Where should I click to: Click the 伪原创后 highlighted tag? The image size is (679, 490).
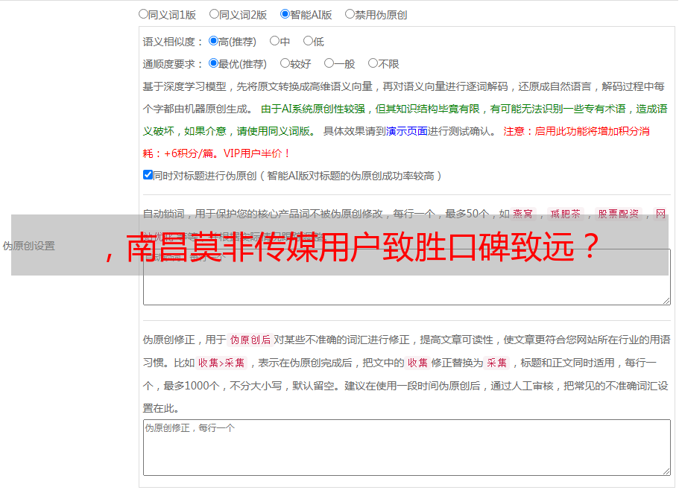coord(250,340)
